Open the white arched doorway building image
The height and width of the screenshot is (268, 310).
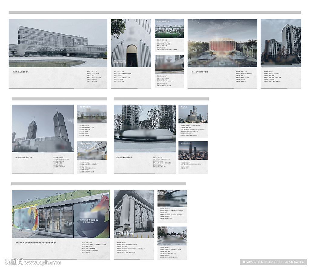[131, 43]
